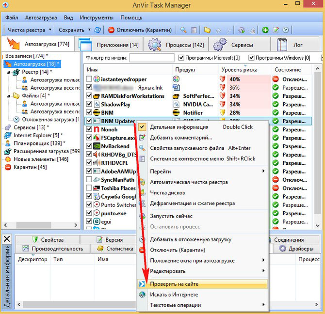Click the Уровень риска column header
Screen dimensions: 325x314
[x=242, y=70]
